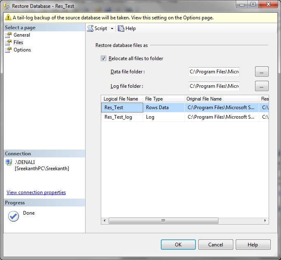Screen dimensions: 281x260
Task: Select the General page icon
Action: tap(8, 35)
